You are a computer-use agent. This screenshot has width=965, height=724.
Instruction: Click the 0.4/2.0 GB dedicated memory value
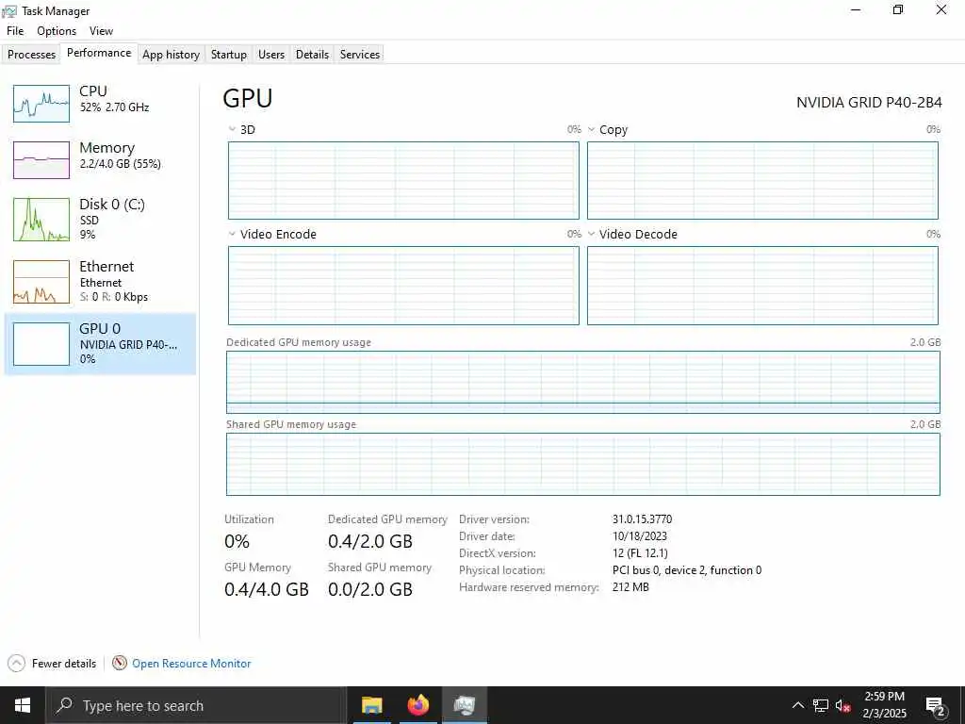369,542
